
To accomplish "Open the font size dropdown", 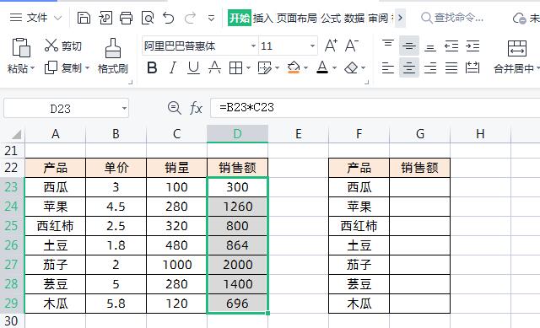I will click(312, 46).
